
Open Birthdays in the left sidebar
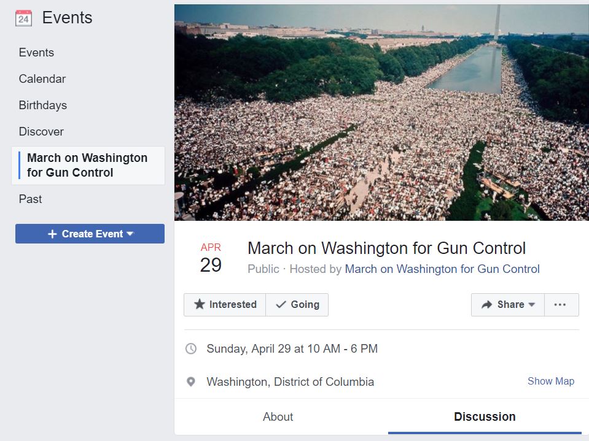pyautogui.click(x=43, y=105)
